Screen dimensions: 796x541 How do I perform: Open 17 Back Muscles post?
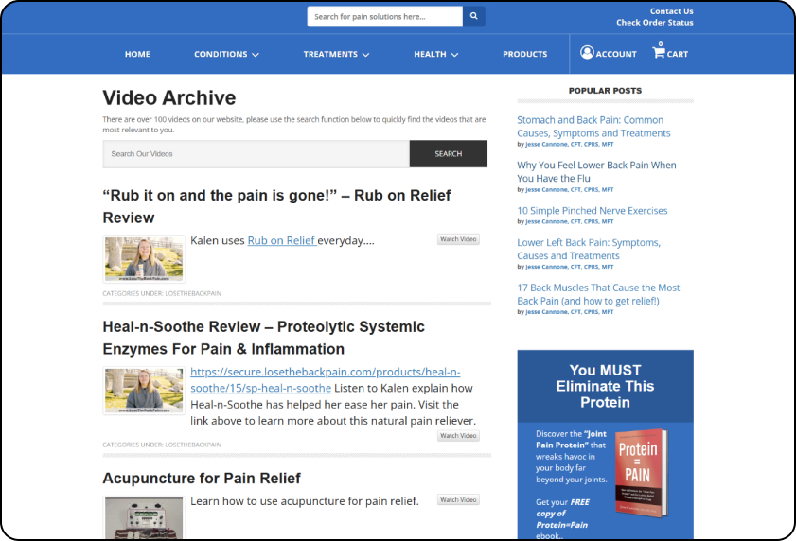click(x=598, y=294)
